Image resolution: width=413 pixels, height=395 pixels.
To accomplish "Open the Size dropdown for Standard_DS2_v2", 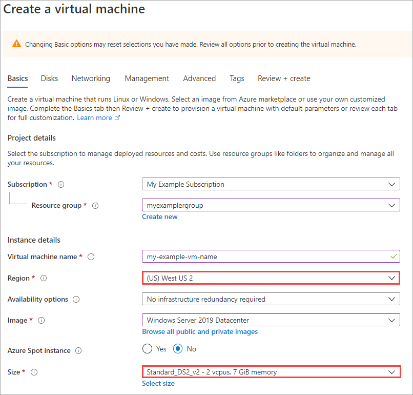I will tap(271, 372).
